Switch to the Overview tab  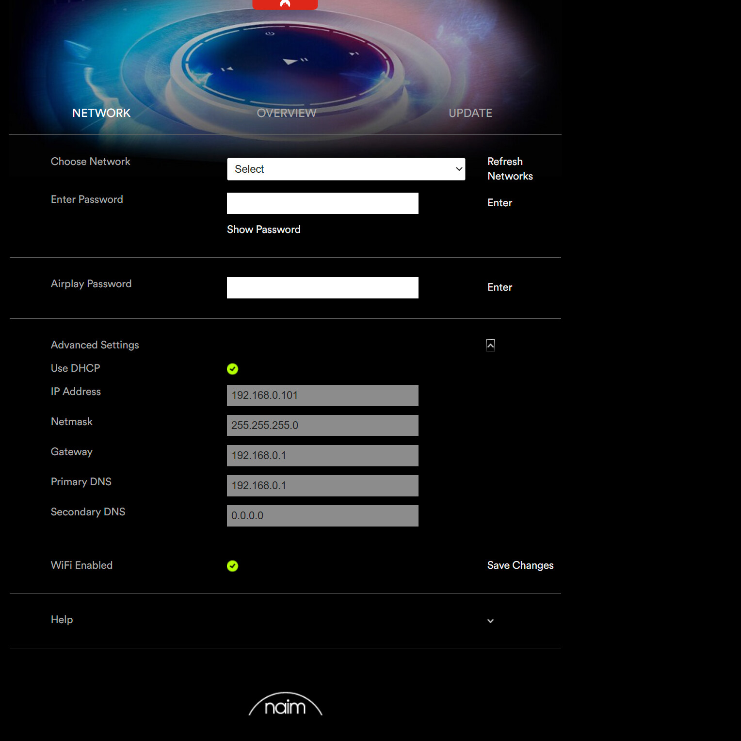286,113
